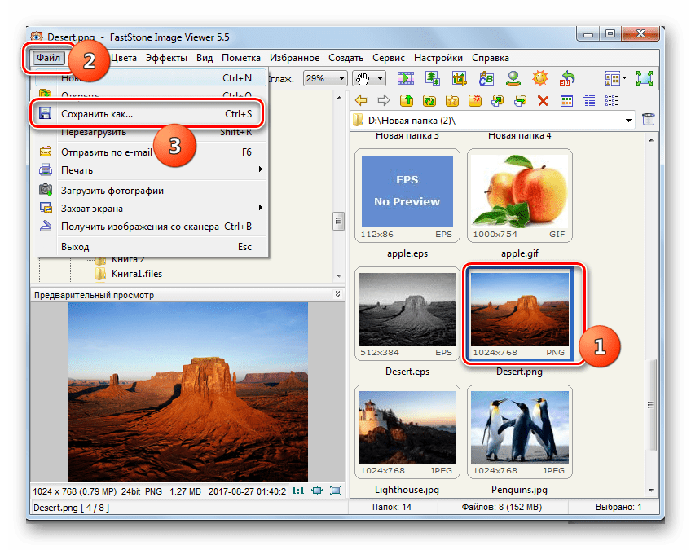691x550 pixels.
Task: Open preview in full screen icon
Action: click(x=336, y=491)
